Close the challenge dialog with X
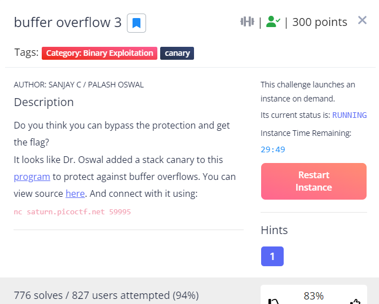379x304 pixels. click(362, 21)
